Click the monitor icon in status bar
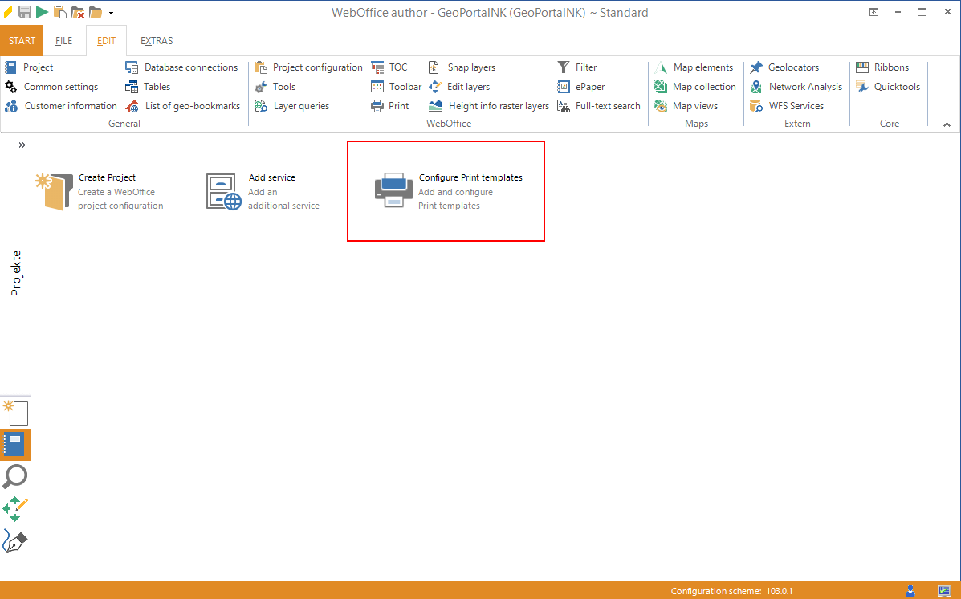The image size is (961, 599). (944, 591)
